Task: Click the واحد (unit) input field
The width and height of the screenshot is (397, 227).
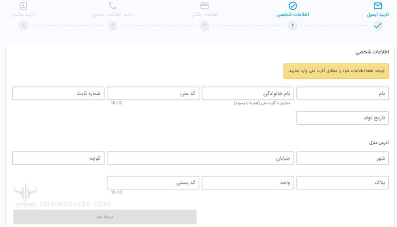Action: 248,183
